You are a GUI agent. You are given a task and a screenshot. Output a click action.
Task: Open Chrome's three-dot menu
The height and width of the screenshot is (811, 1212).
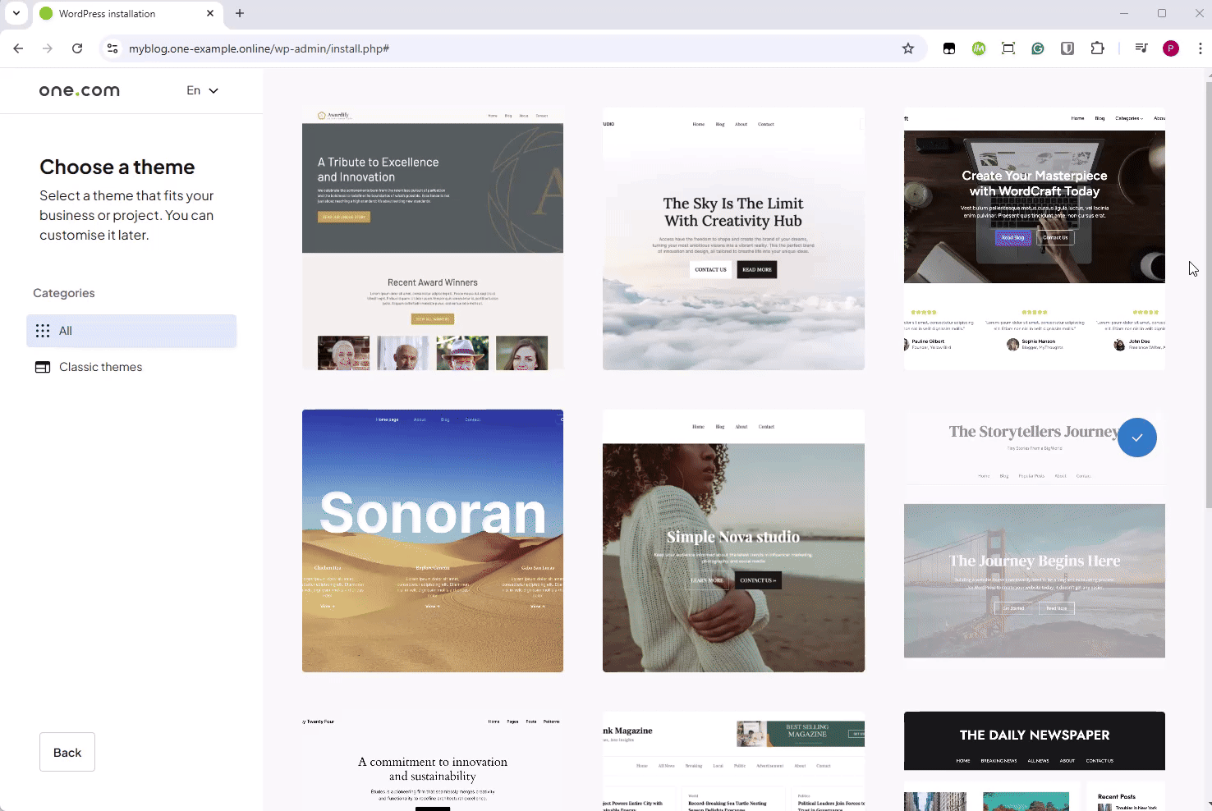(1201, 48)
